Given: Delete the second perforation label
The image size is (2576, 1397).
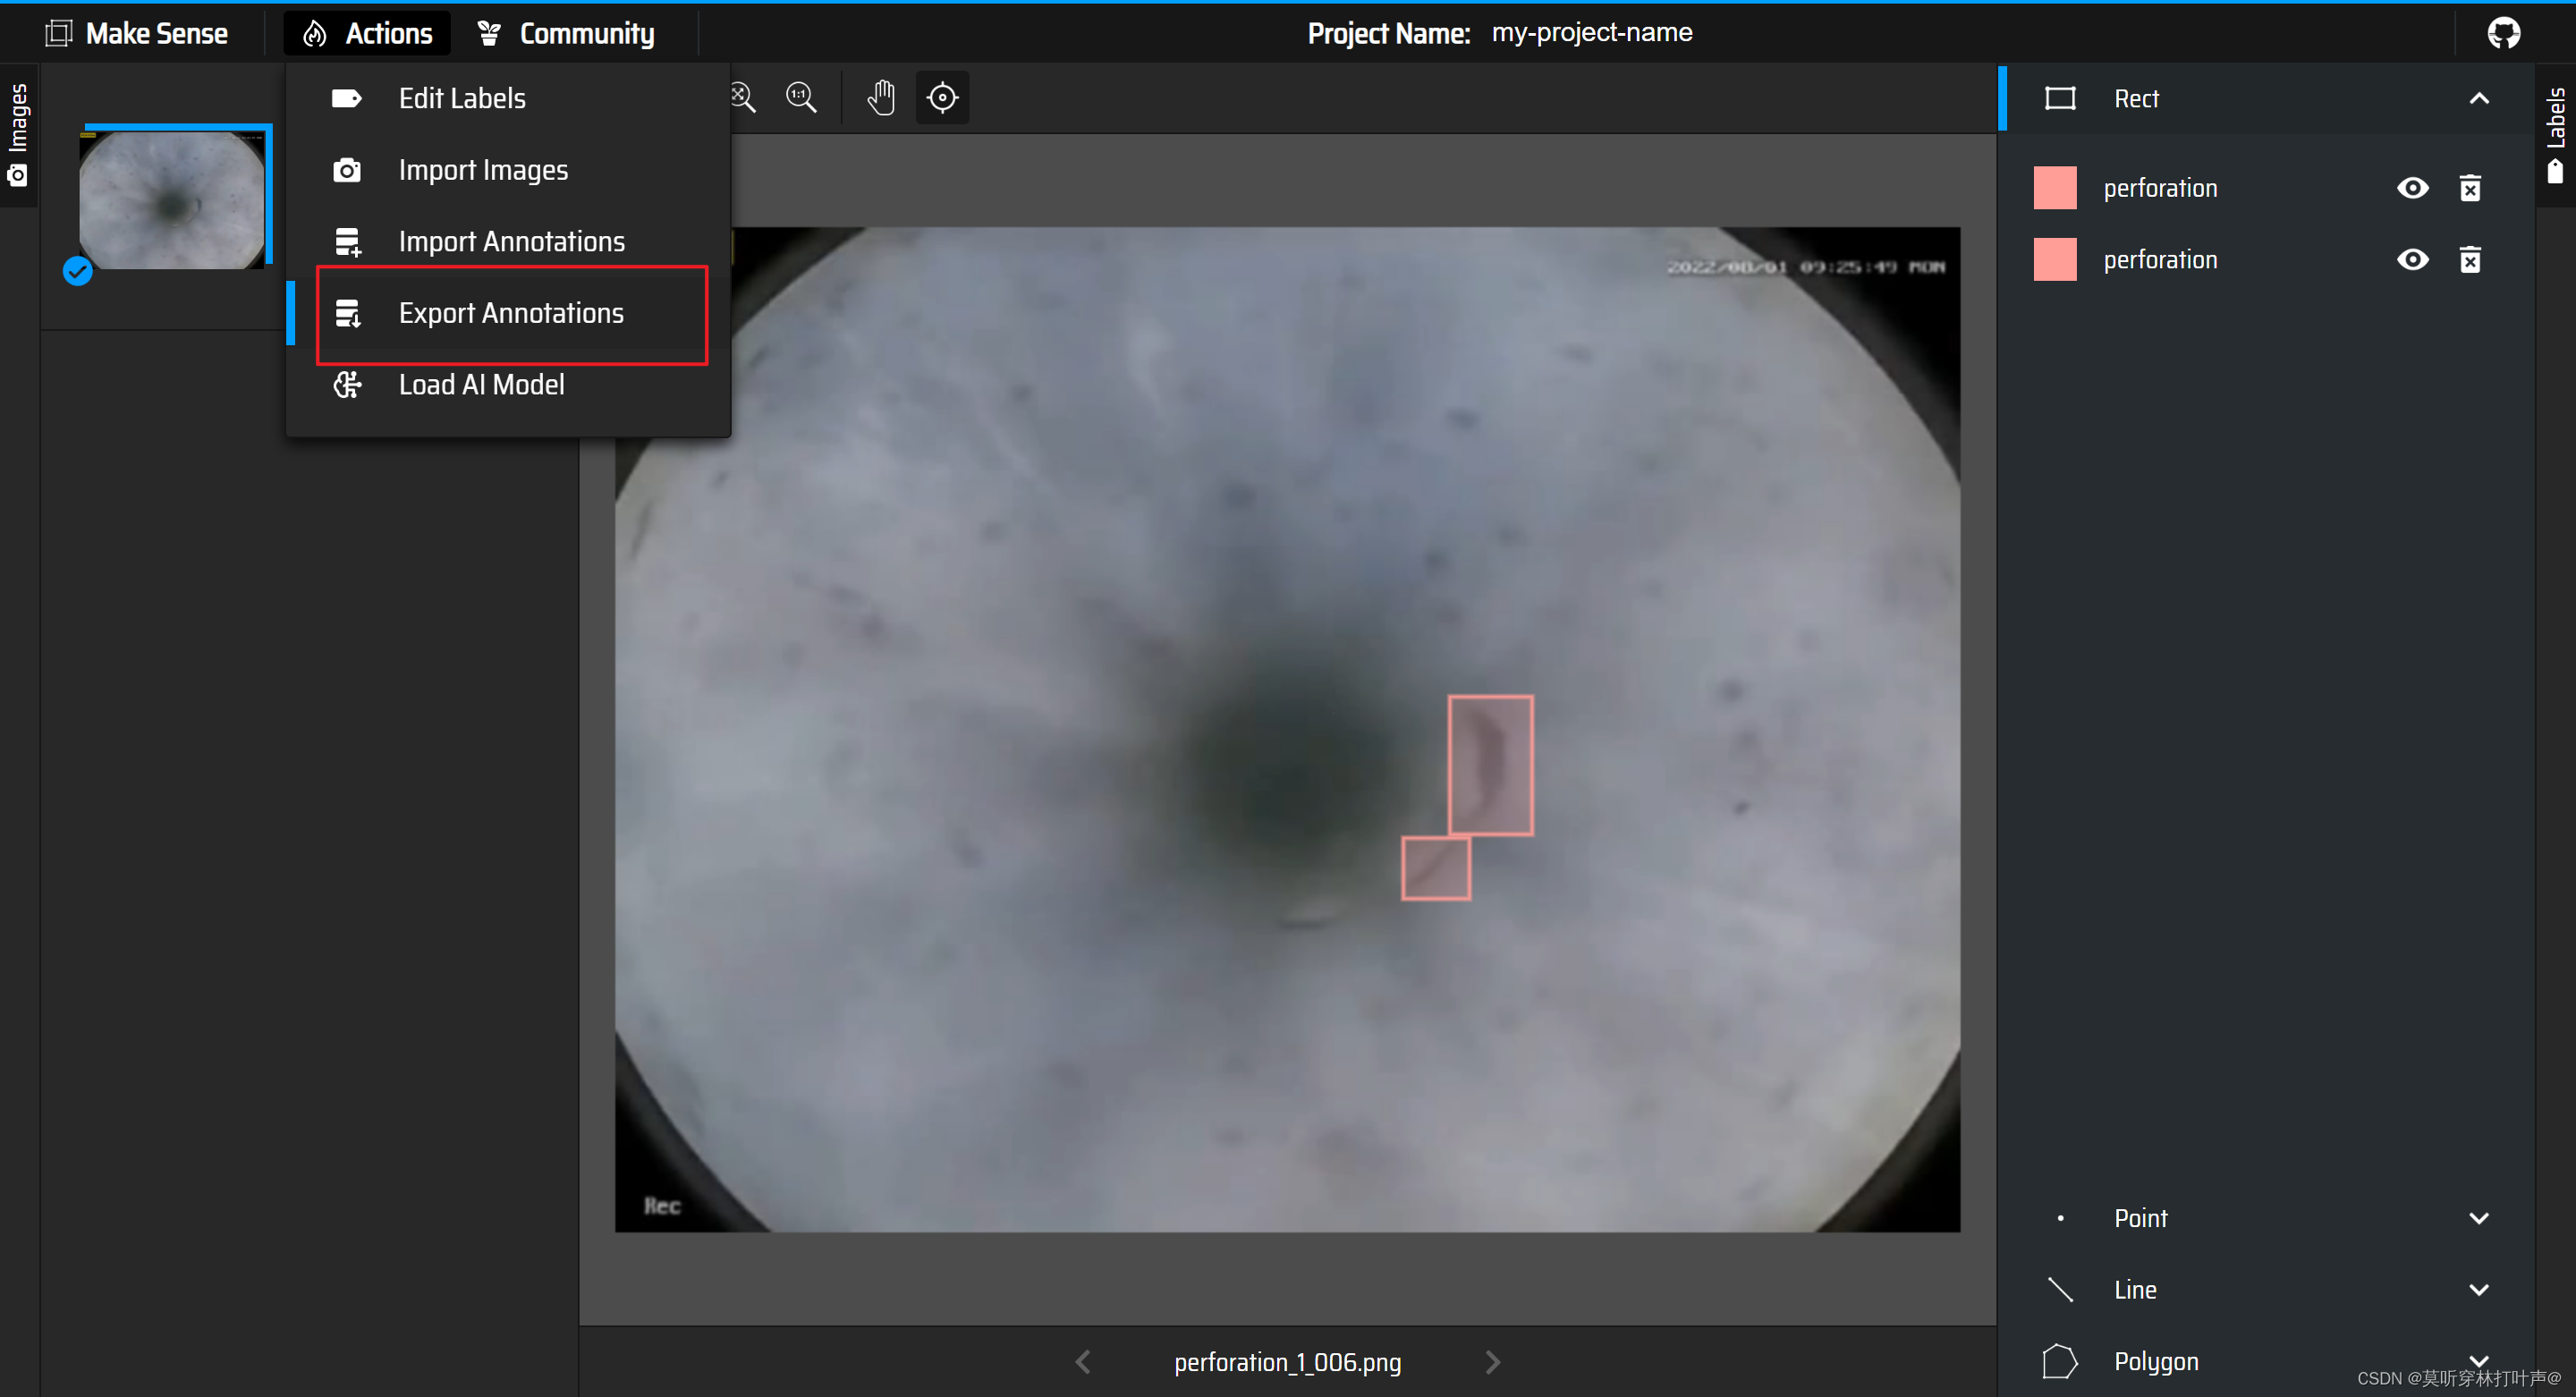Looking at the screenshot, I should (2470, 260).
